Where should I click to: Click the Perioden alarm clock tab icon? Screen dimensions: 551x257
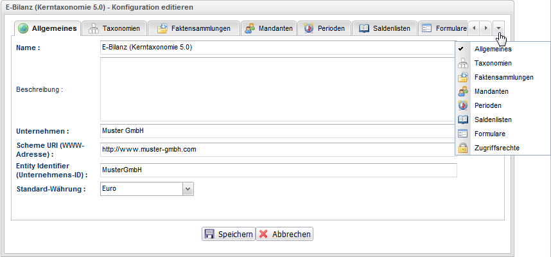(x=308, y=28)
